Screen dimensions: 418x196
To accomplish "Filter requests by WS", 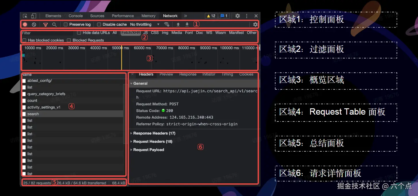I will (209, 33).
